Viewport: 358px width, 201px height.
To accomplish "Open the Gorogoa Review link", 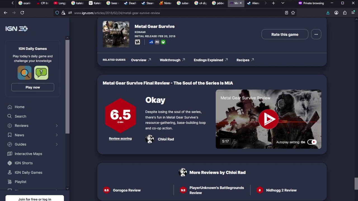I will 127,190.
